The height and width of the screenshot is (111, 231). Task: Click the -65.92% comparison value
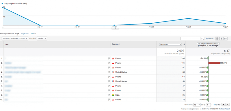pos(204,77)
